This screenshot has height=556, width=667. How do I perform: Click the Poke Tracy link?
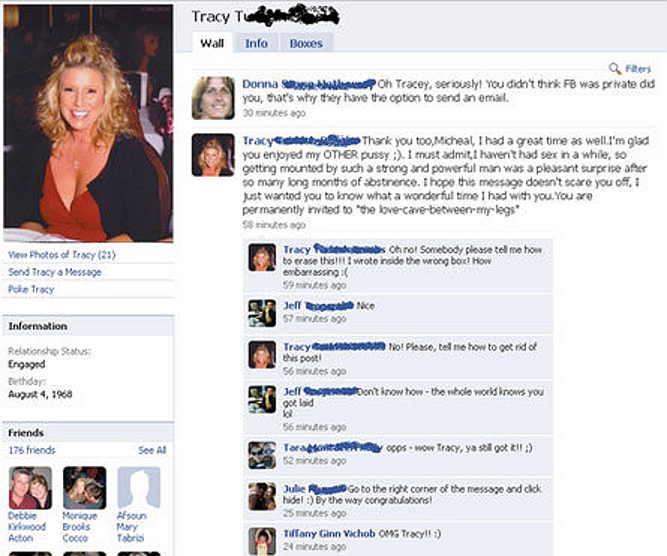[x=31, y=289]
